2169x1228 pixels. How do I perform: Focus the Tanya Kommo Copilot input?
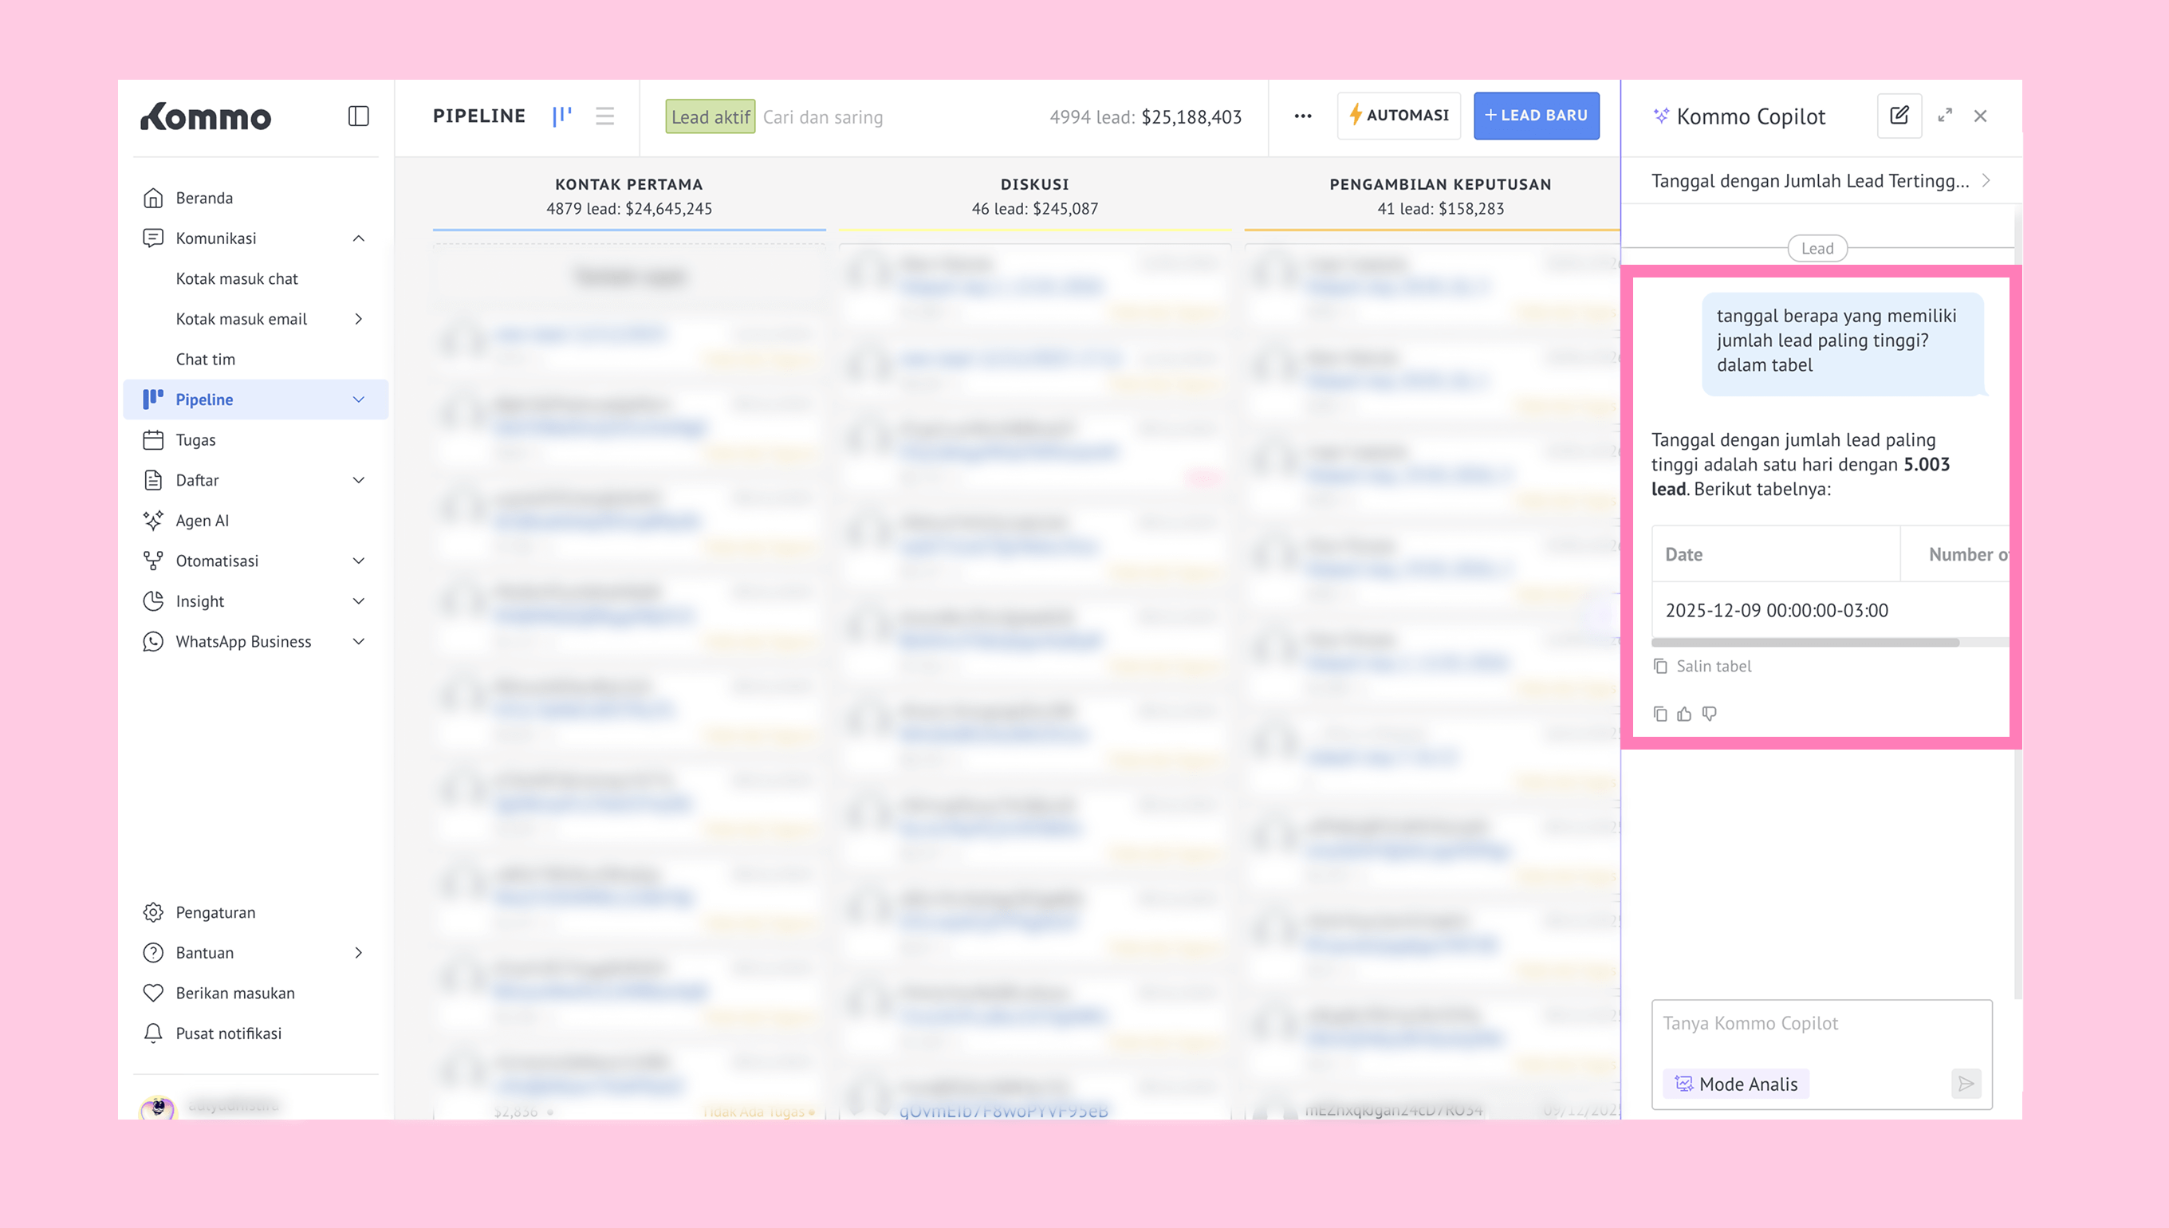(1821, 1024)
